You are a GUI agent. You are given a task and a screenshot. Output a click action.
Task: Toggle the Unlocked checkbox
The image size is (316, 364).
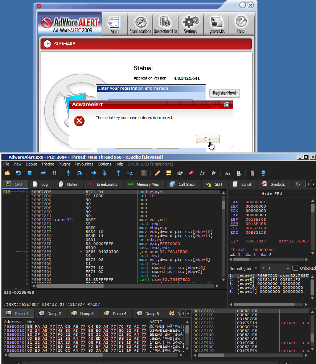[x=295, y=268]
